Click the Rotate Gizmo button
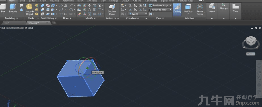 pos(200,9)
